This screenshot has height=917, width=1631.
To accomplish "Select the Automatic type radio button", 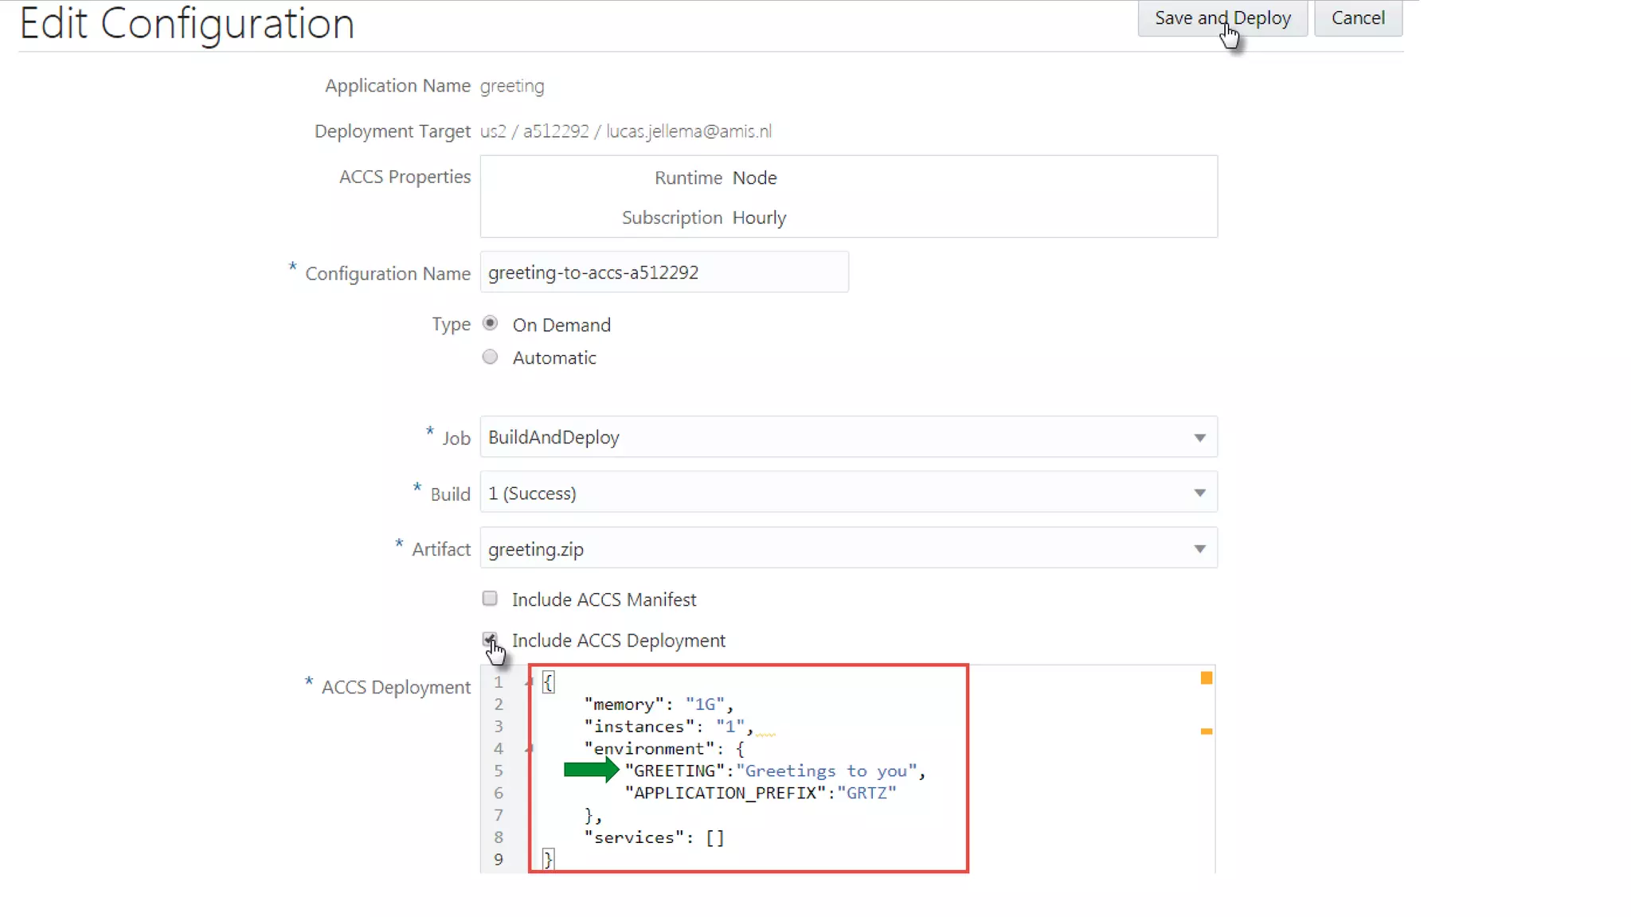I will [490, 357].
